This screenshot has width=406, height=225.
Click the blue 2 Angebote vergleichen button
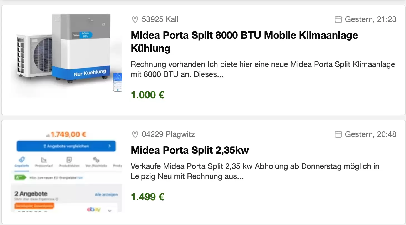pos(66,146)
